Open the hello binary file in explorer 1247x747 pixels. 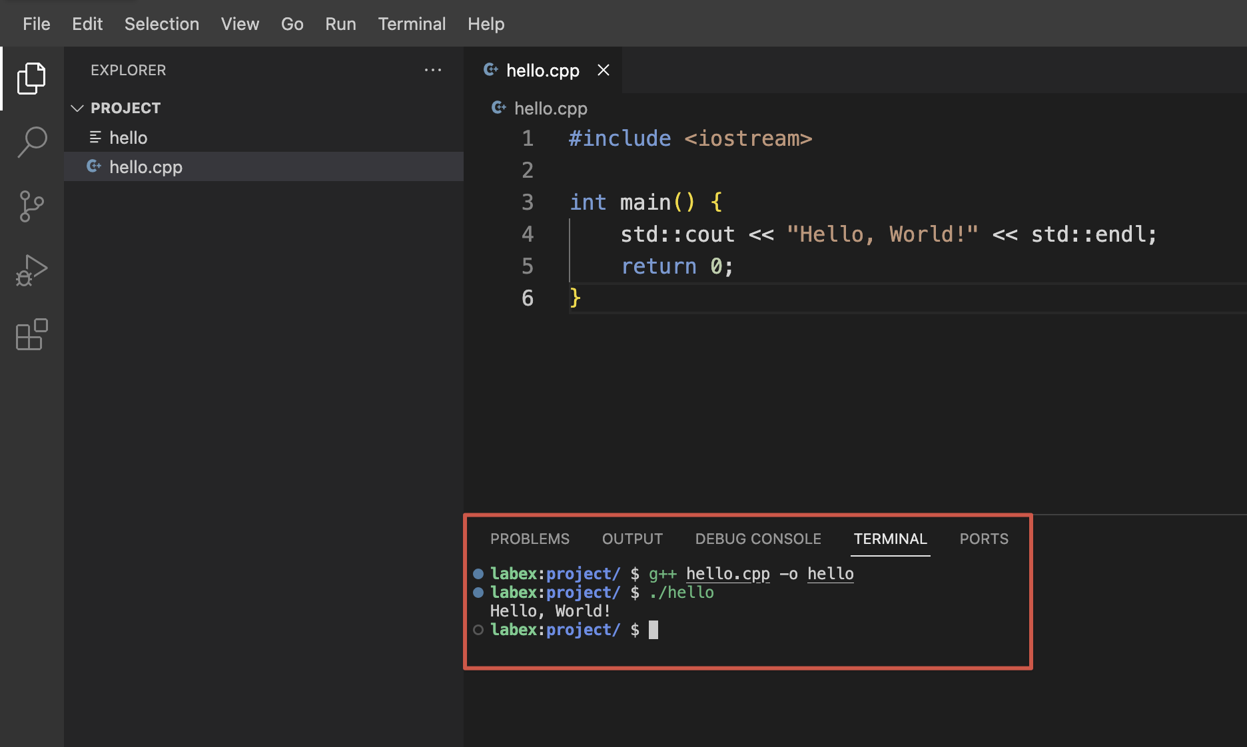pos(128,138)
